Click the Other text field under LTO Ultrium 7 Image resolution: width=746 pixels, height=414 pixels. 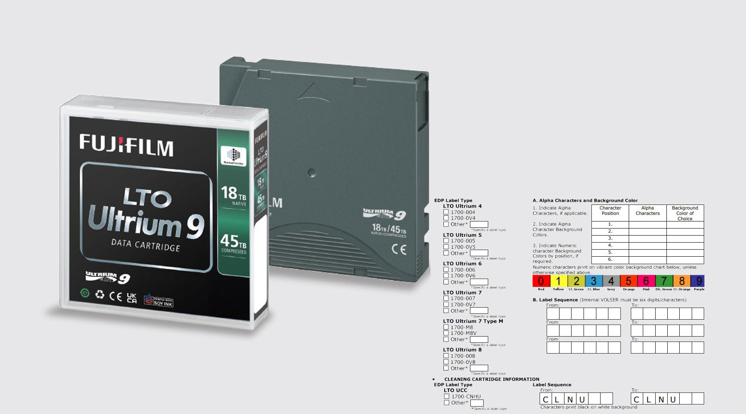479,310
